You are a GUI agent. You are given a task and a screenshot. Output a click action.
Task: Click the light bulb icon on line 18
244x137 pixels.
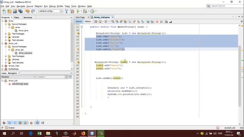click(x=78, y=49)
